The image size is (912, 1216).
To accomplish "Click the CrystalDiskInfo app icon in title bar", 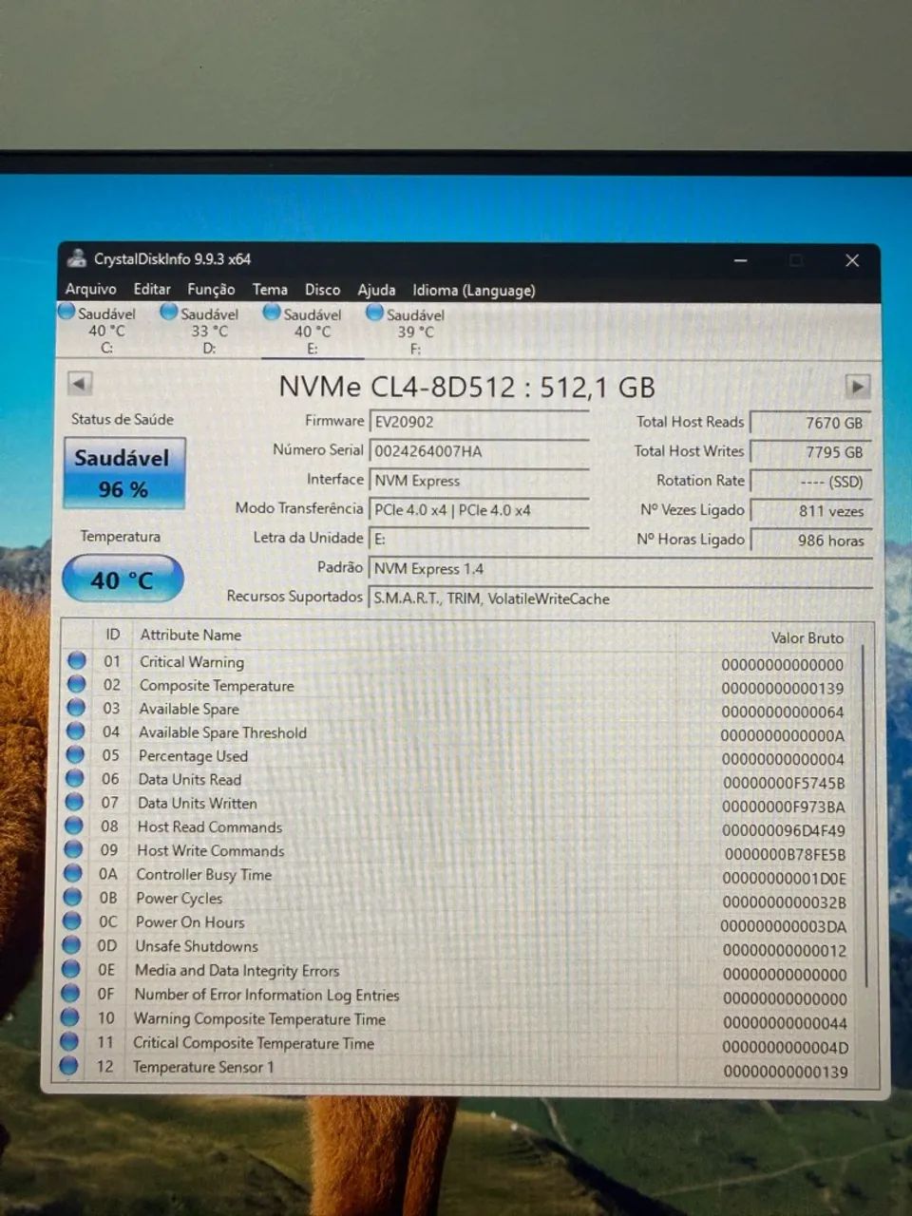I will tap(77, 258).
